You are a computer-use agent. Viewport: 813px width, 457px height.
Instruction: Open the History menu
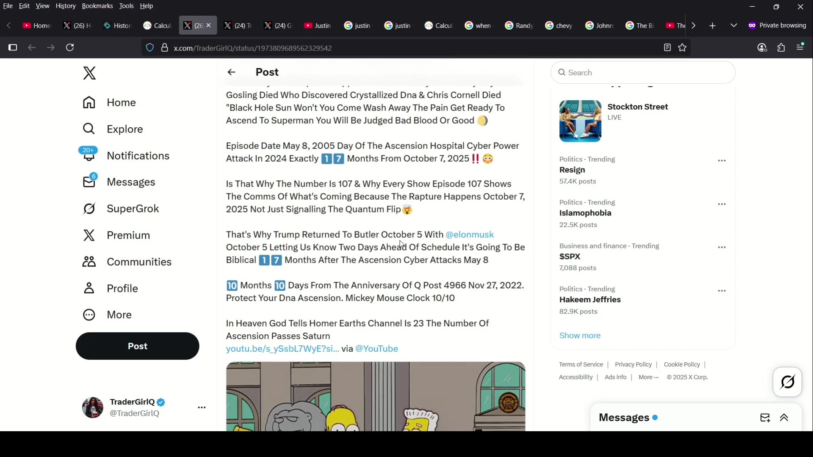pos(66,6)
